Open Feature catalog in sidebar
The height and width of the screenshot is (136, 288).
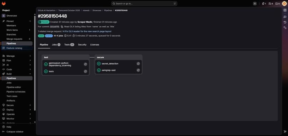17,48
